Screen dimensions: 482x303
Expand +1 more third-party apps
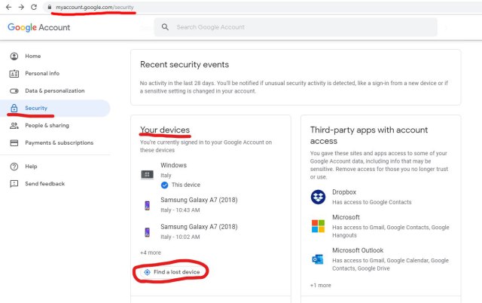[x=320, y=286]
